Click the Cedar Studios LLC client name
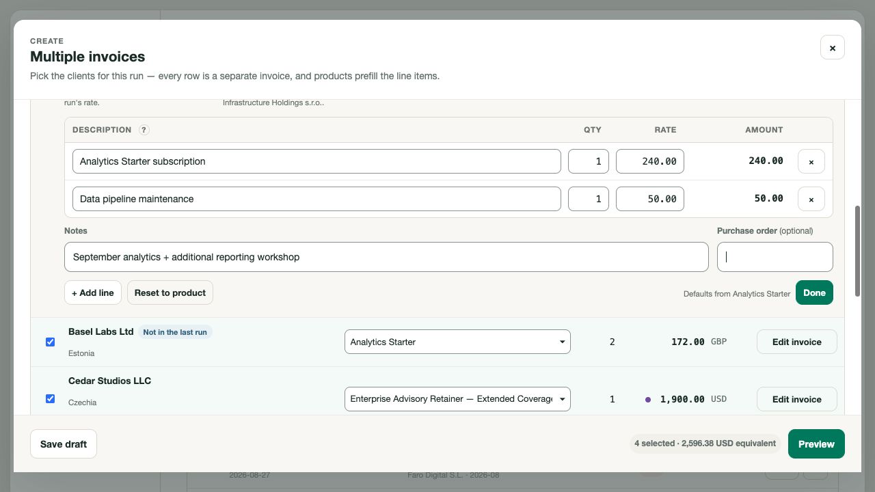The height and width of the screenshot is (492, 875). [110, 381]
